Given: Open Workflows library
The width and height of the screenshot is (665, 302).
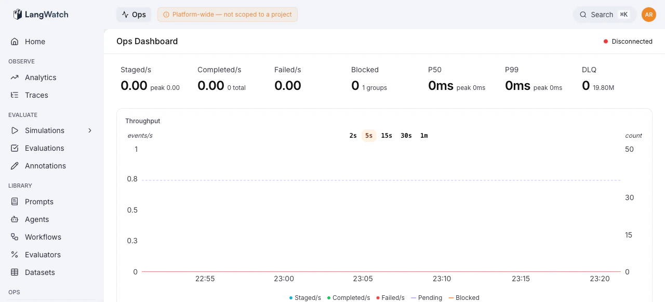Looking at the screenshot, I should click(52, 237).
